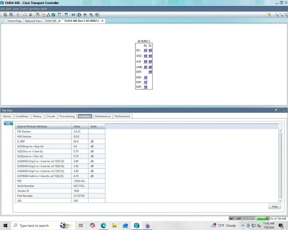Select port 12 EXP RX on card
Viewport: 288px width, 230px height.
click(145, 87)
